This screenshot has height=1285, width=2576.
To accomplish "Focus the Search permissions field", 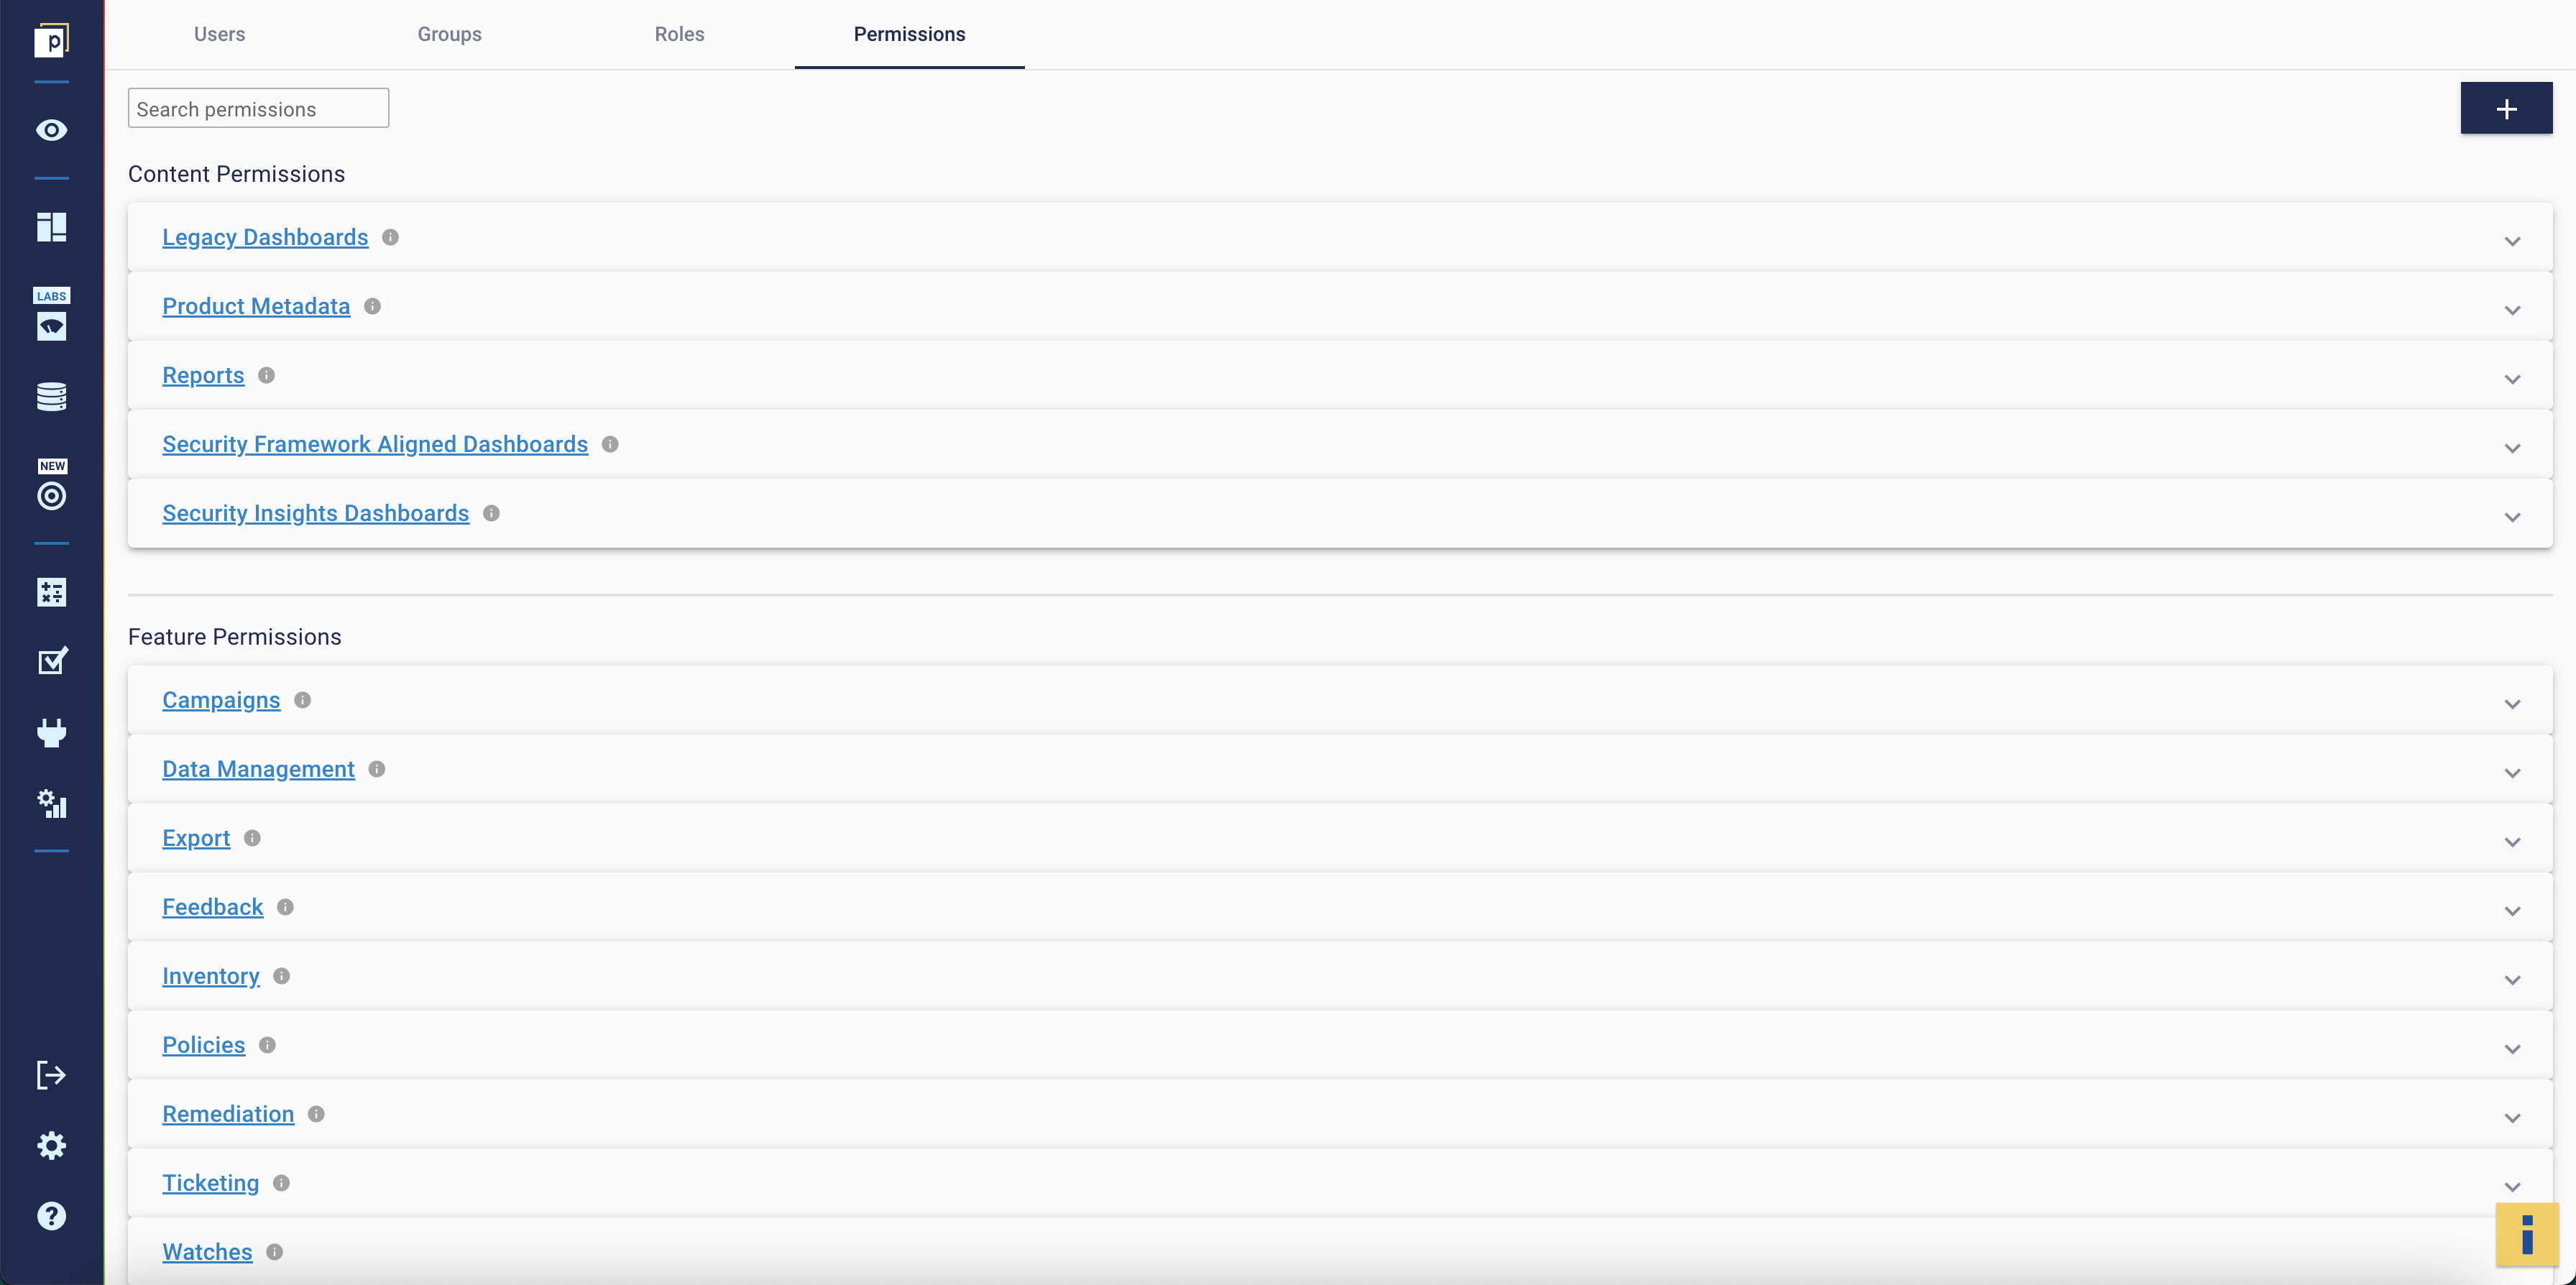I will (x=258, y=108).
